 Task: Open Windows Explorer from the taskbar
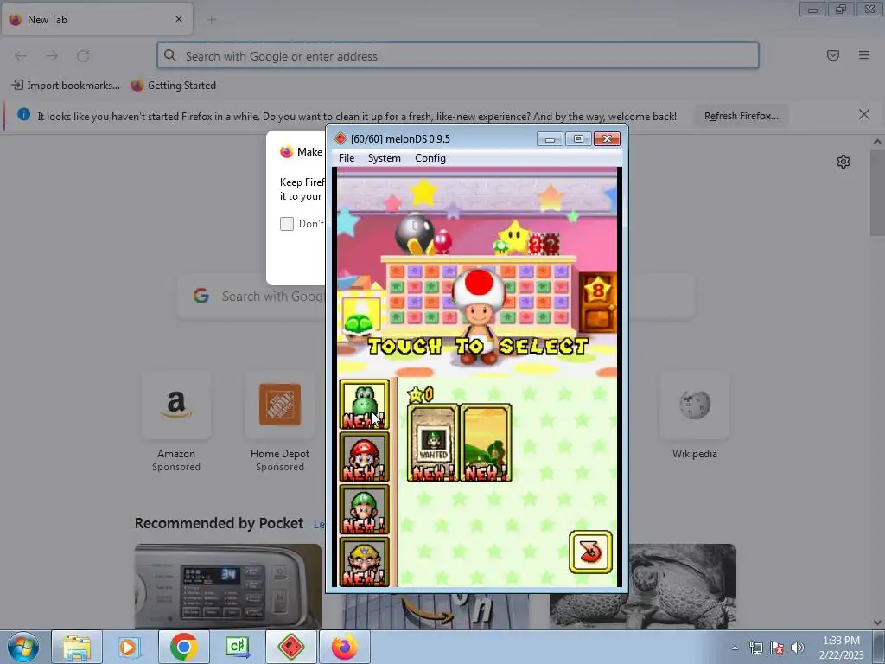(x=77, y=647)
